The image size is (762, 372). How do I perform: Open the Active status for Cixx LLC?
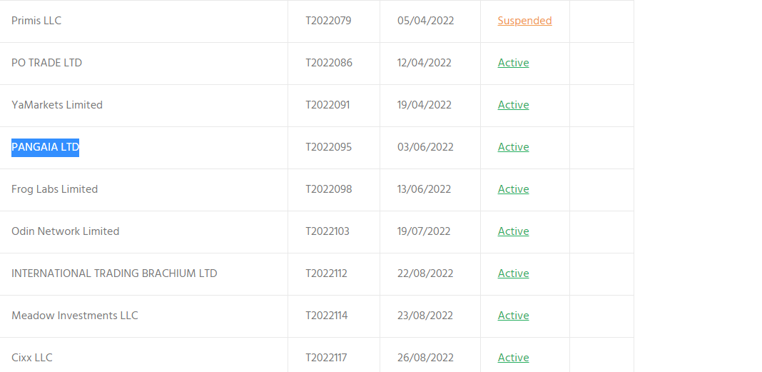(513, 358)
